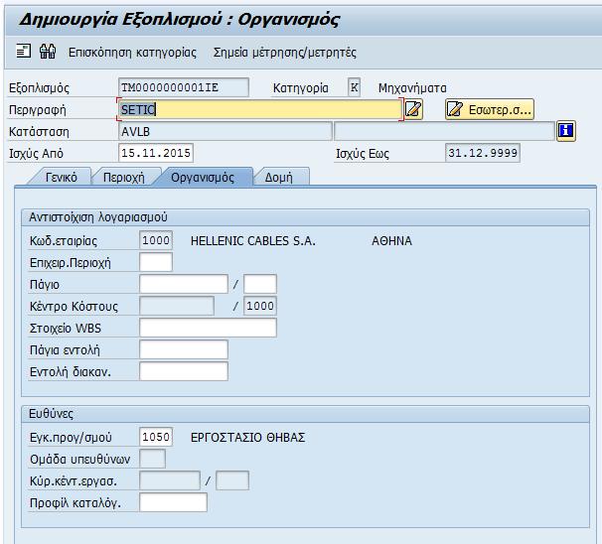602x544 pixels.
Task: Open Επισκόπηση κατηγορίας from the toolbar
Action: tap(132, 53)
